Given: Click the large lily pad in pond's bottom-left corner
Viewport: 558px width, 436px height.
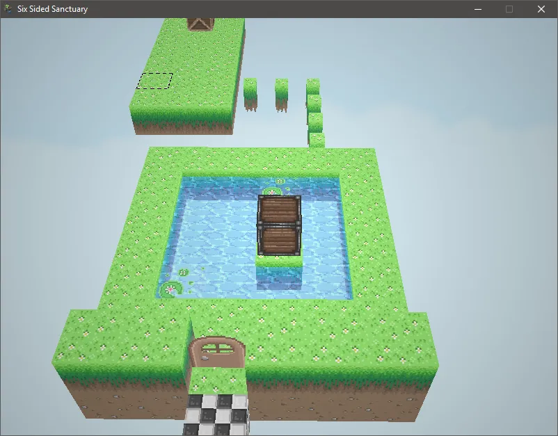Looking at the screenshot, I should (x=170, y=288).
